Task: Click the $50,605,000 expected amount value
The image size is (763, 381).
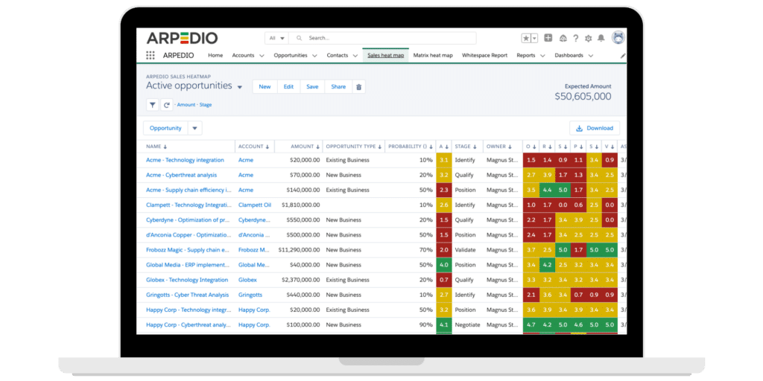Action: [x=583, y=97]
